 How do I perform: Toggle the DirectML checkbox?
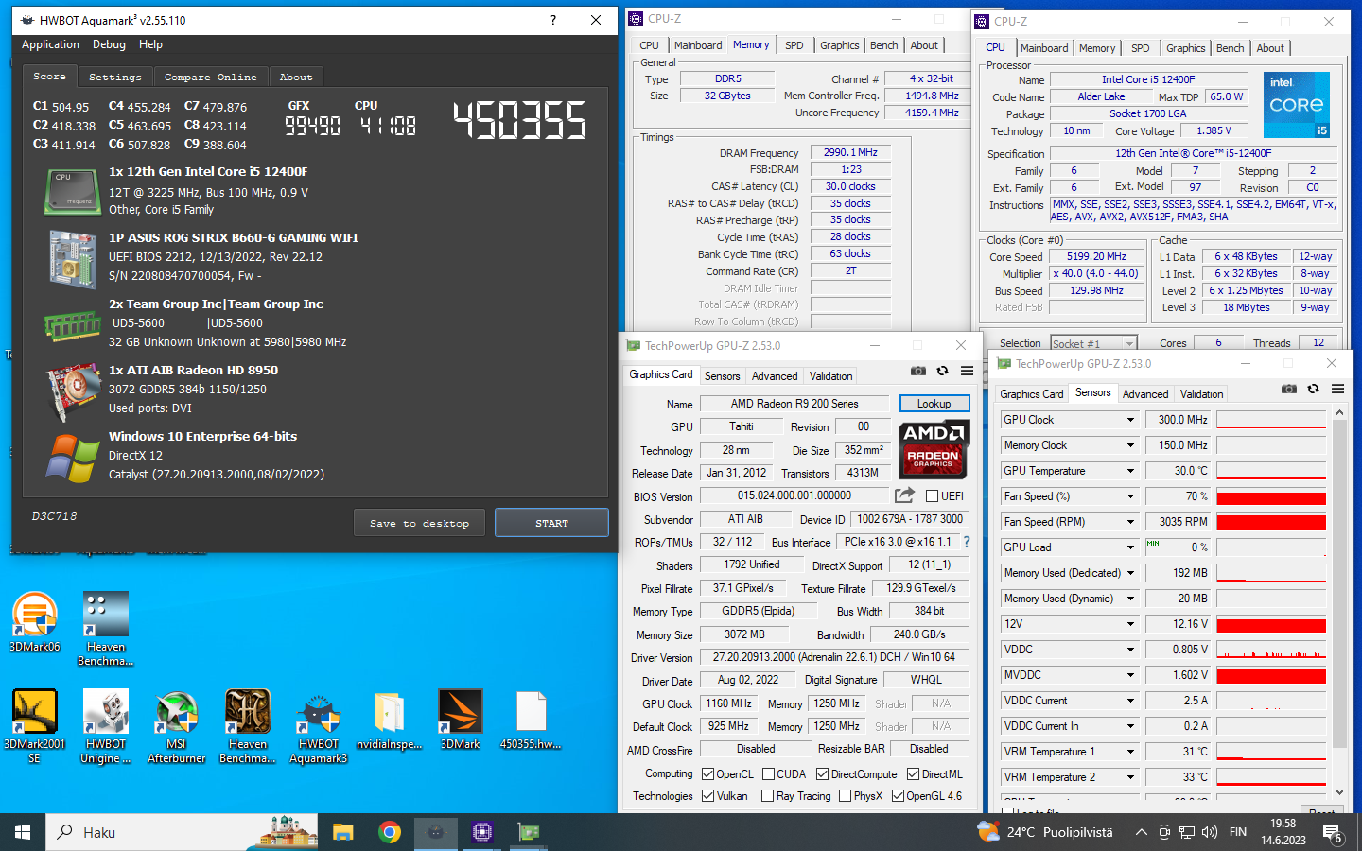point(913,773)
